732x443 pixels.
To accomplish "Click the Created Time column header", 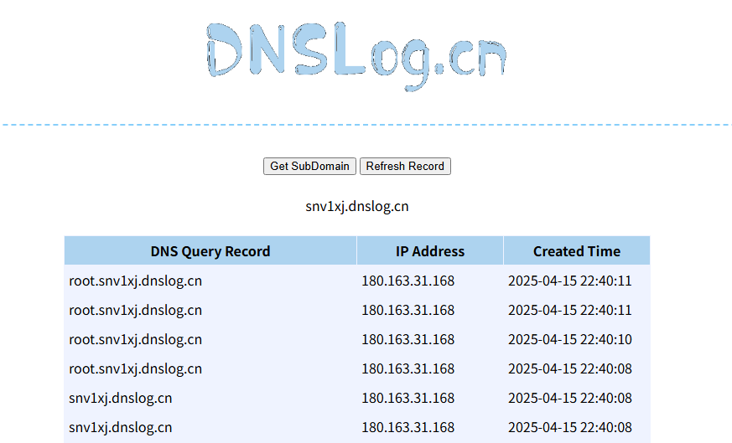I will (x=576, y=251).
